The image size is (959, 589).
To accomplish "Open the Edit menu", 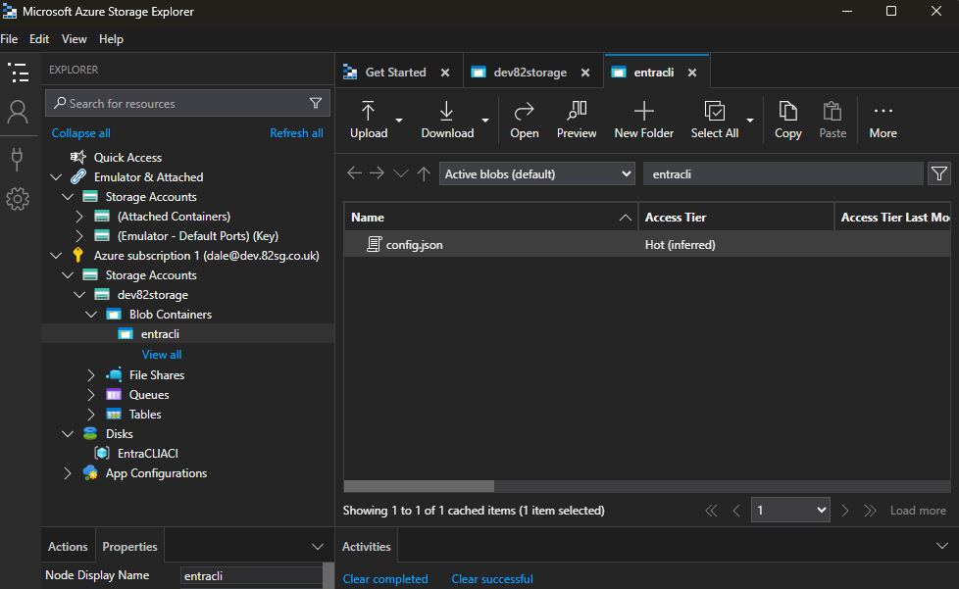I will pos(39,39).
